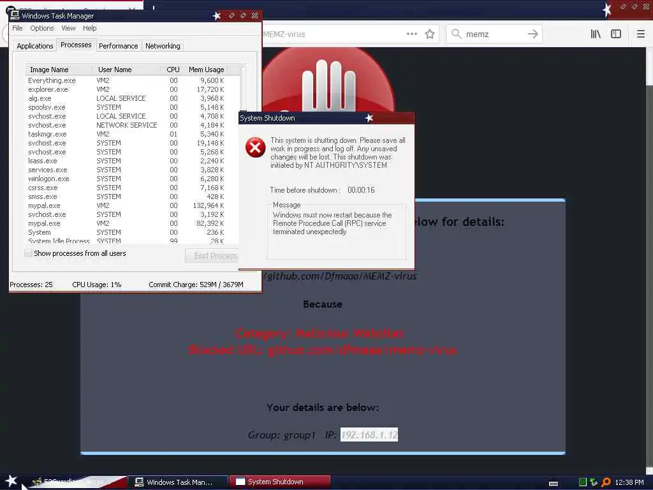The image size is (653, 490).
Task: Click the highlighted IP 192.168.1.12 text
Action: pos(369,434)
